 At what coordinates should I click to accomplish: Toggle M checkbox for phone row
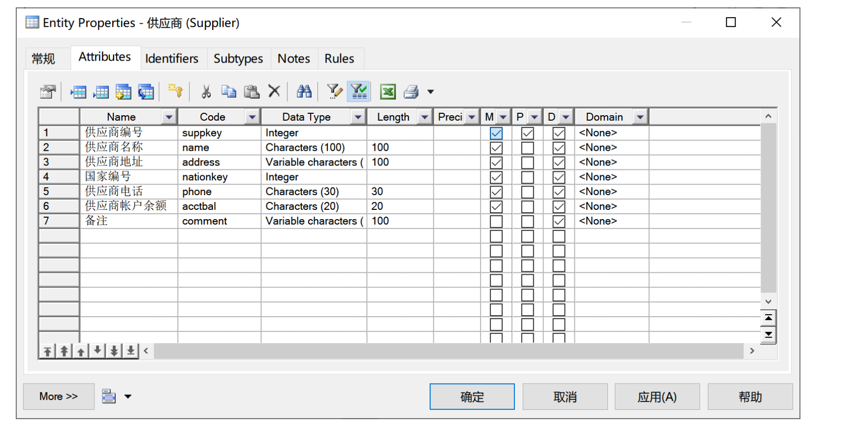click(x=496, y=192)
